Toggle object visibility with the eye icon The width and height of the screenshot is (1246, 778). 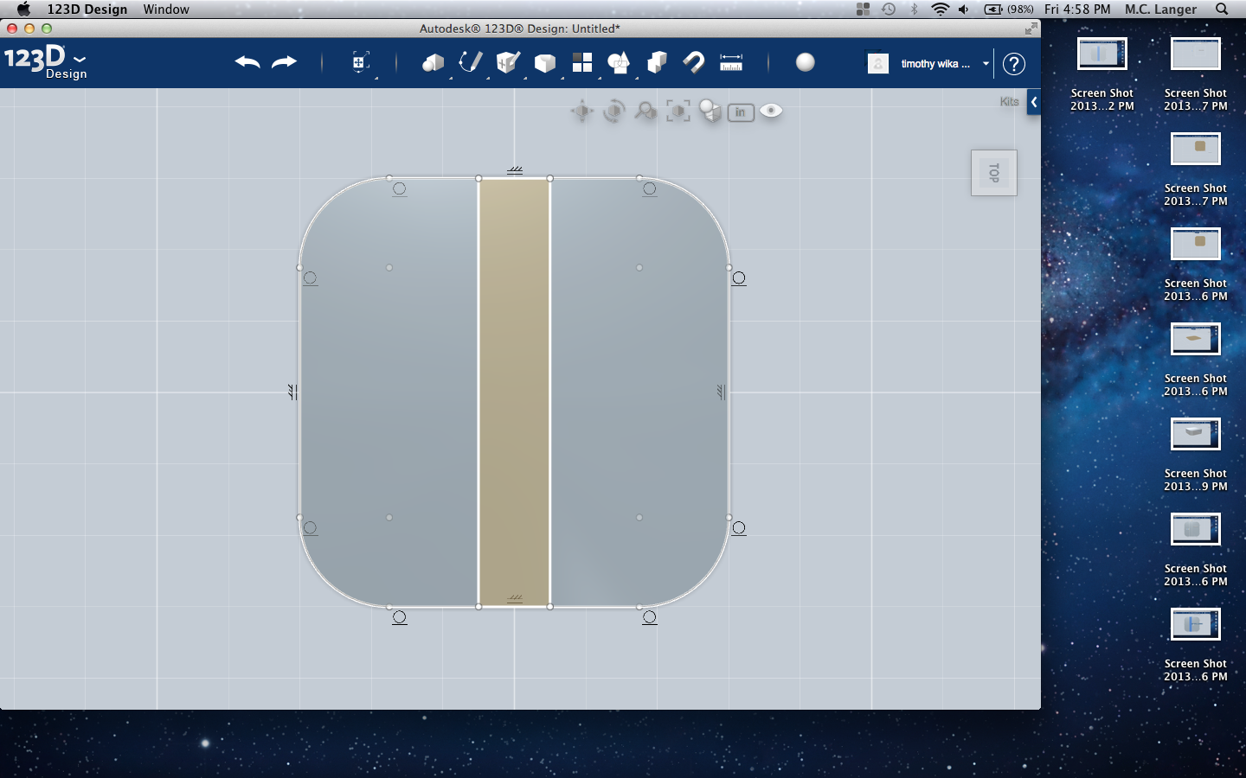click(x=770, y=111)
